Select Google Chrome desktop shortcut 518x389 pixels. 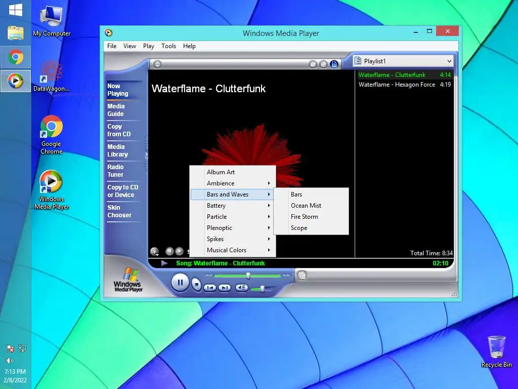(x=52, y=135)
